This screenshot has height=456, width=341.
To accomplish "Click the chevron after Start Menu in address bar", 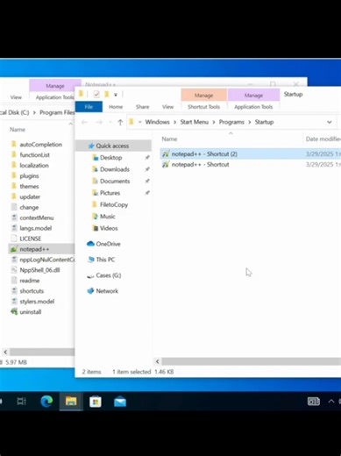I will click(214, 122).
